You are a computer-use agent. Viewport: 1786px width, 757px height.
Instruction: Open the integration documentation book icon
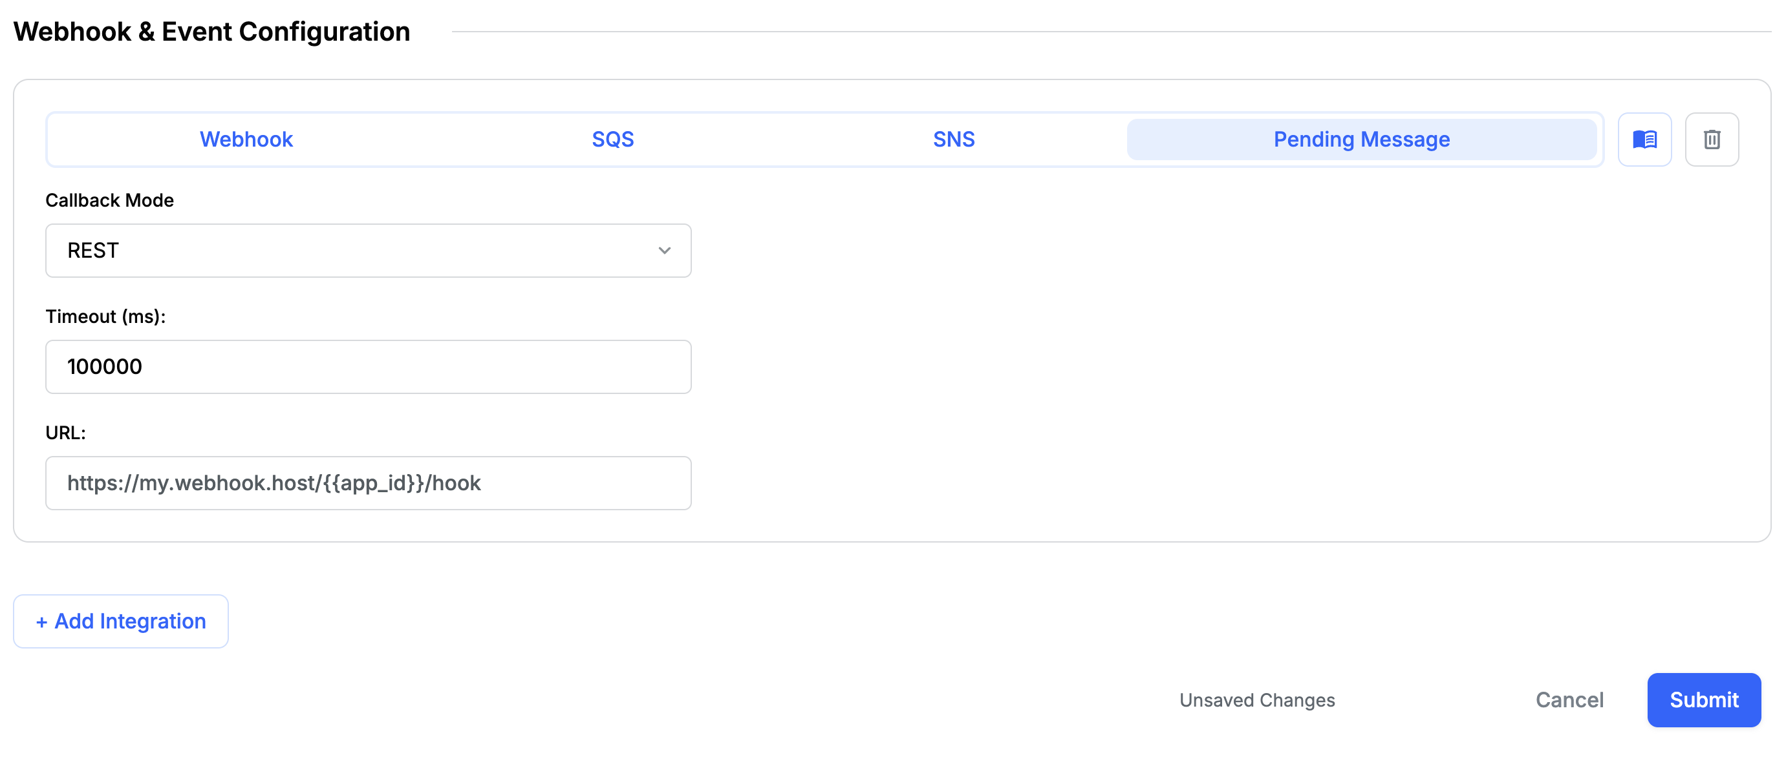1644,140
